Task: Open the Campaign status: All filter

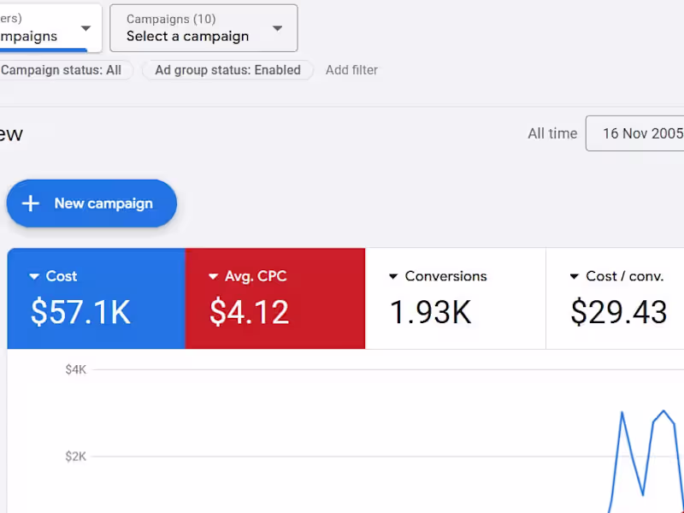Action: point(60,70)
